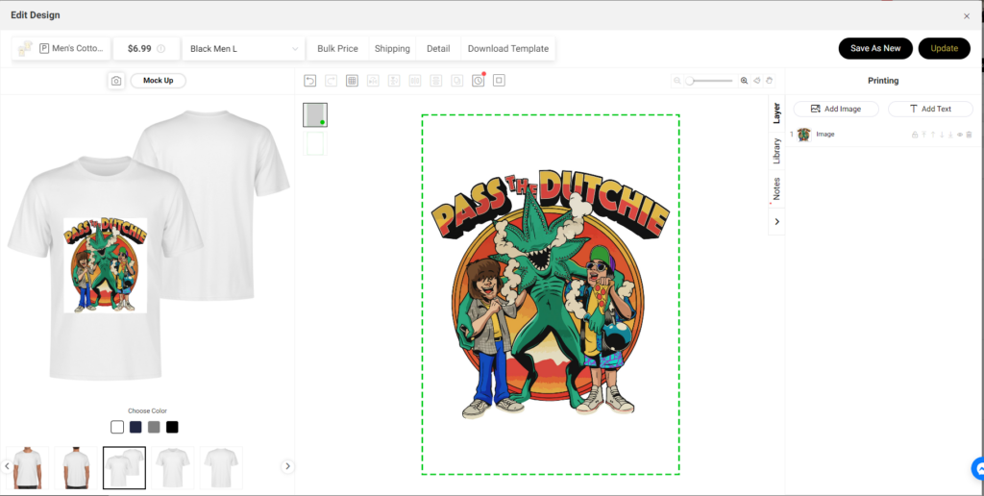Select back model mockup thumbnail
This screenshot has height=496, width=984.
tap(76, 468)
